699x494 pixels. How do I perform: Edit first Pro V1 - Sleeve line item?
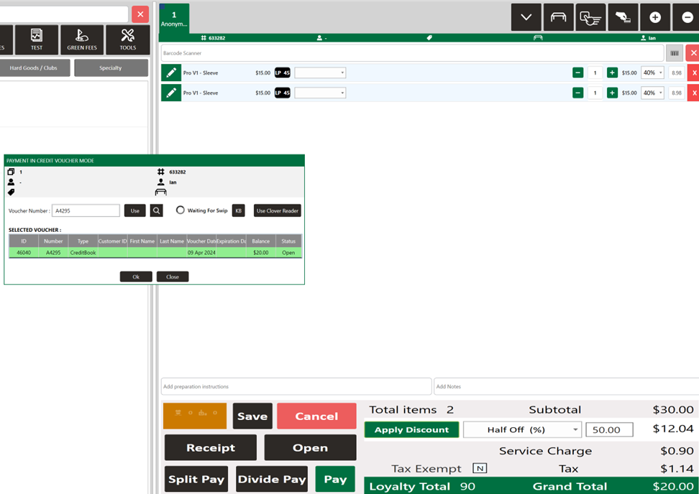(171, 73)
